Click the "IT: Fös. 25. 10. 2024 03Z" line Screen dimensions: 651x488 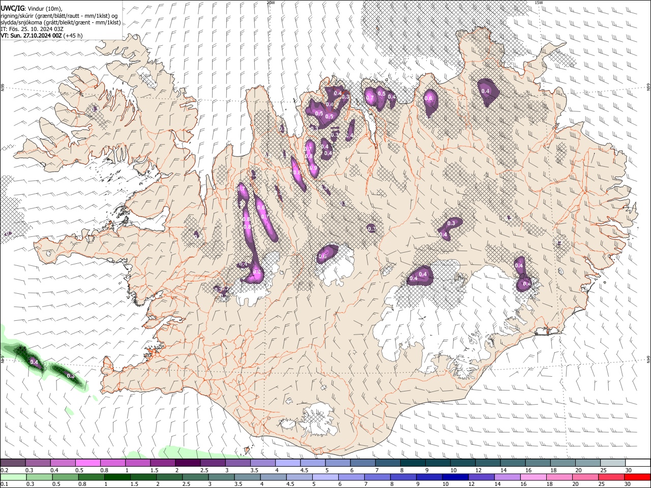pos(32,29)
